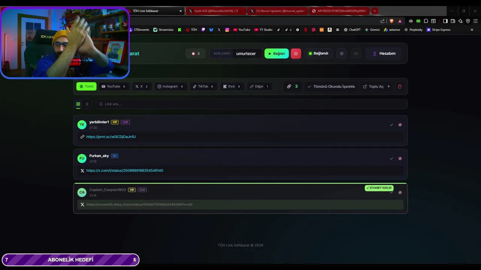This screenshot has width=481, height=270.
Task: Block yerbilimler1 with ban icon
Action: pyautogui.click(x=400, y=125)
